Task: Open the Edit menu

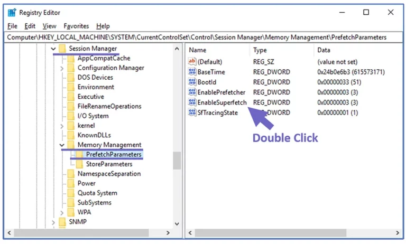Action: click(30, 26)
